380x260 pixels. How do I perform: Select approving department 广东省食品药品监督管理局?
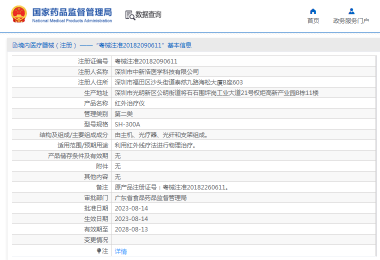coord(150,198)
